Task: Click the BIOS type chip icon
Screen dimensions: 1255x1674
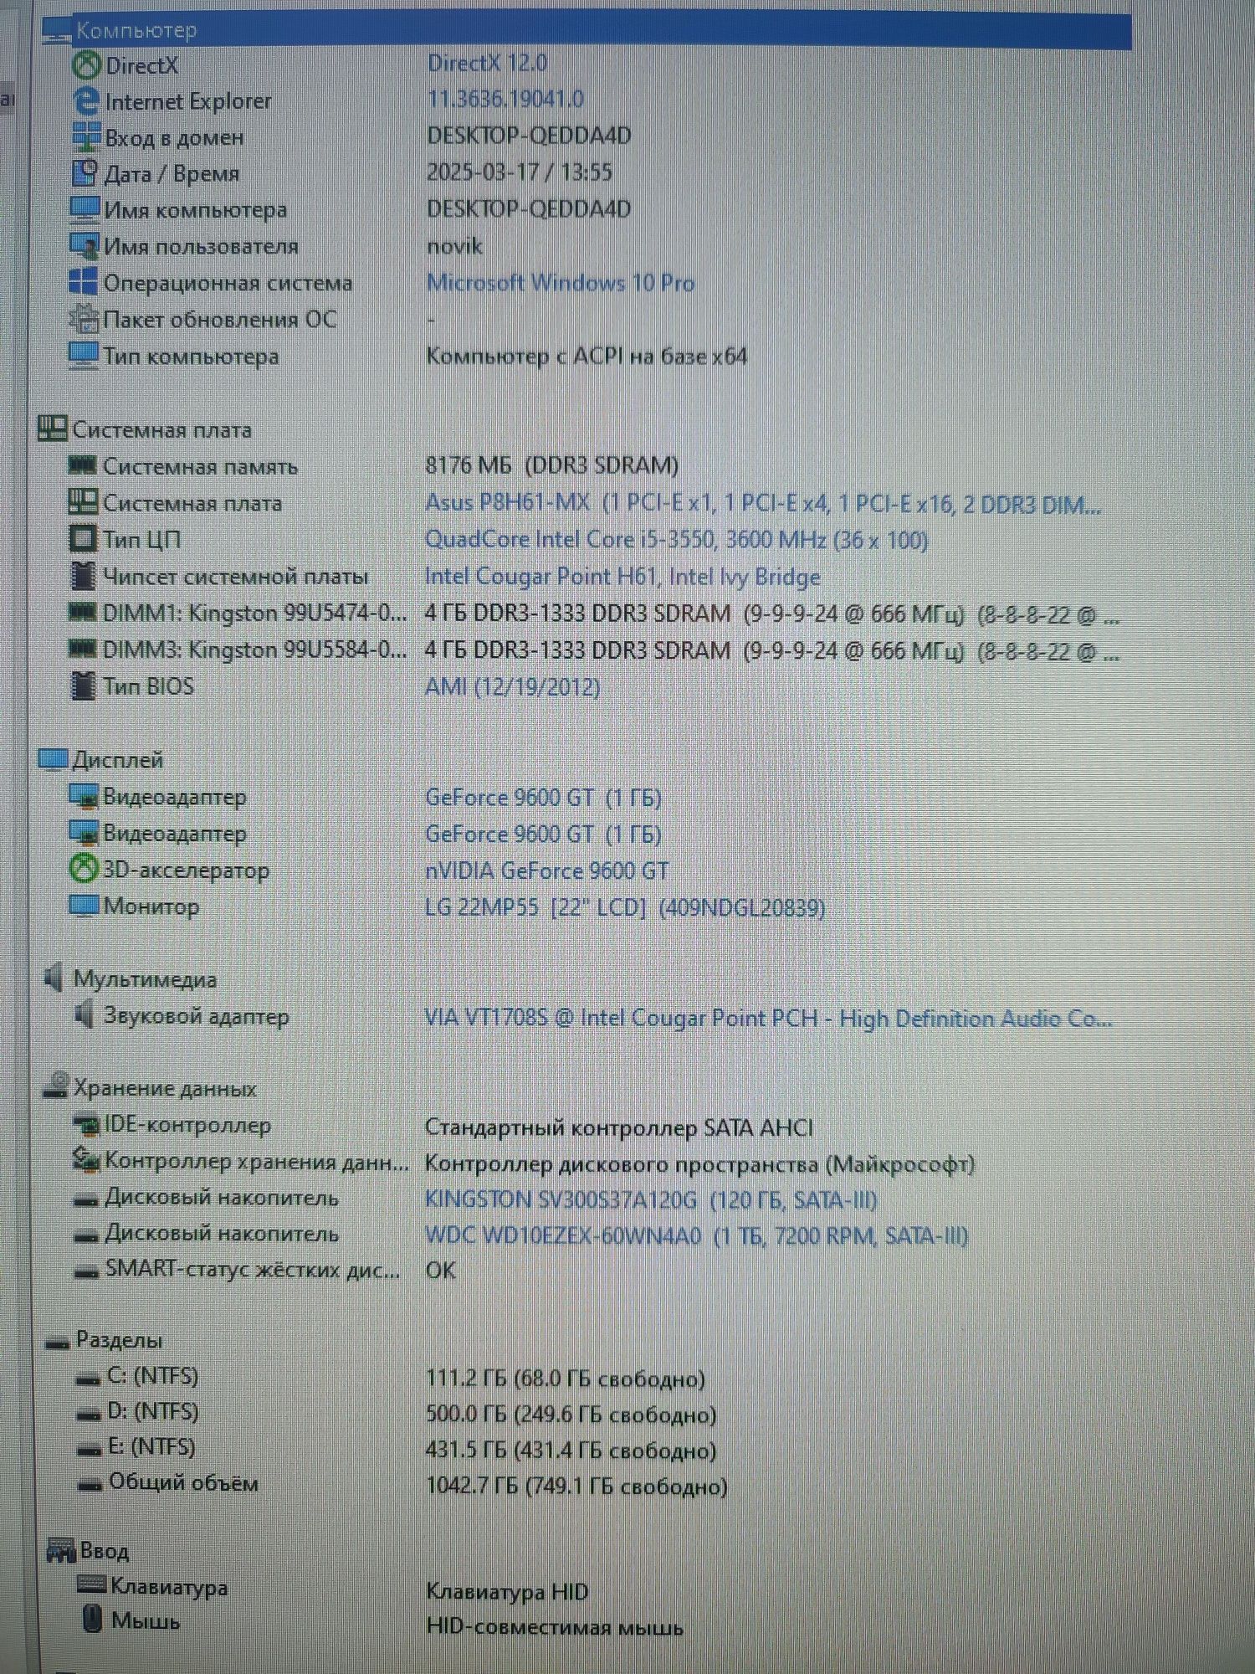Action: [x=82, y=686]
